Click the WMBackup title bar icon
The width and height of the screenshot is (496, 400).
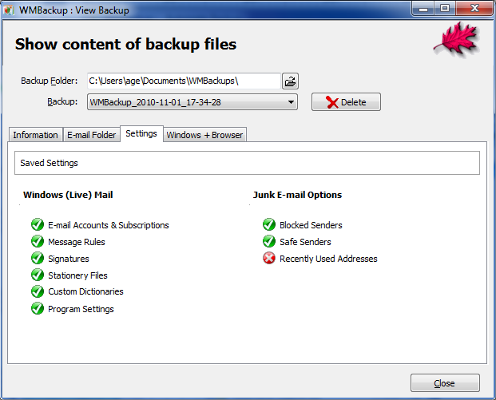click(x=10, y=10)
